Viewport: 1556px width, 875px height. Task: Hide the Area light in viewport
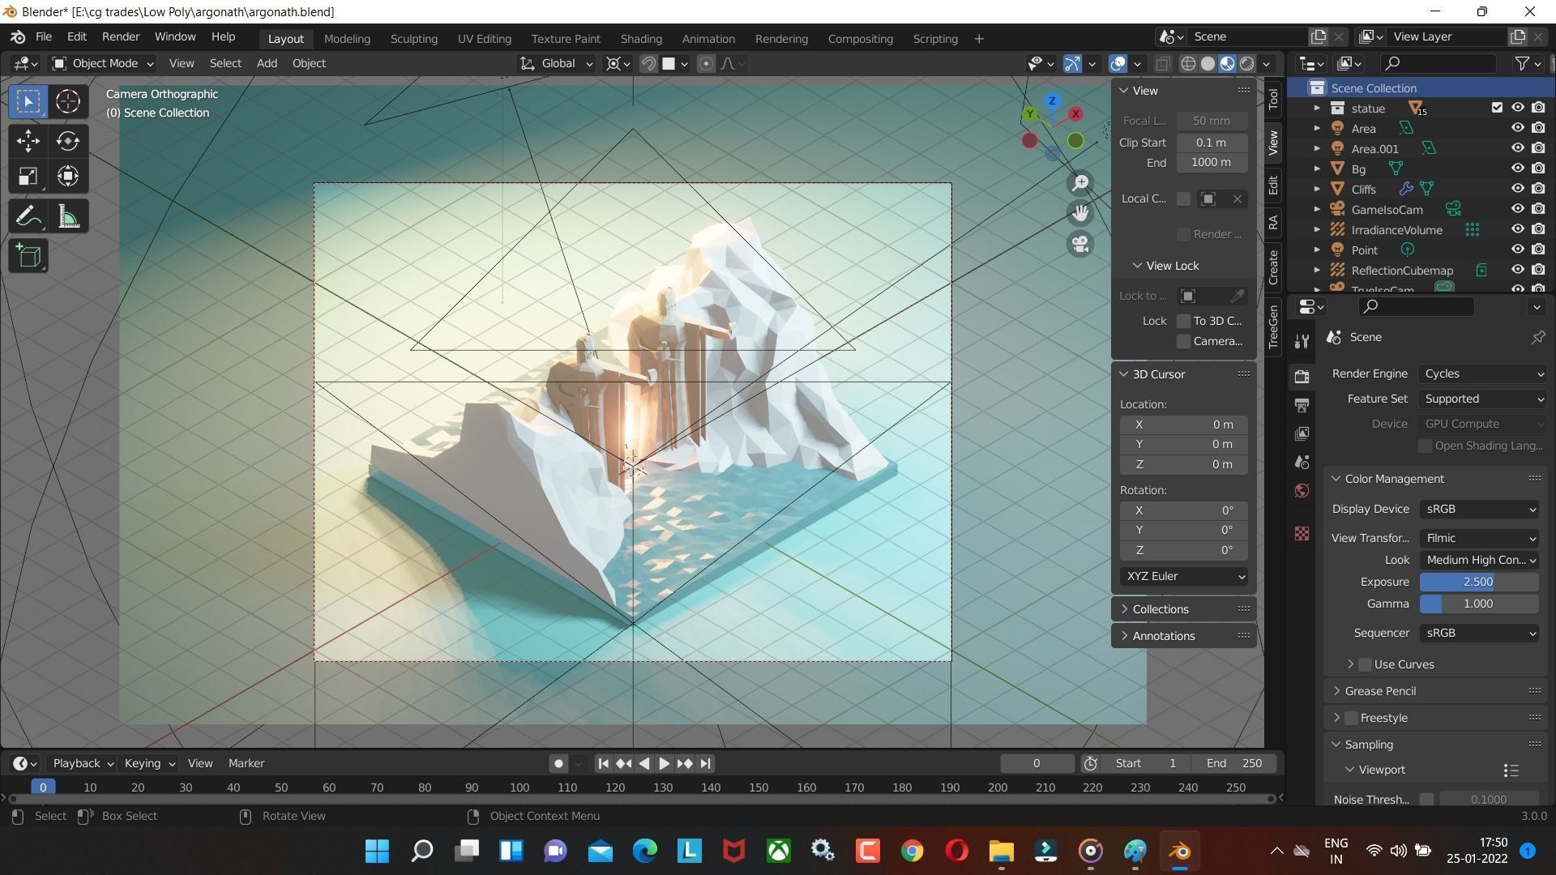click(1517, 128)
